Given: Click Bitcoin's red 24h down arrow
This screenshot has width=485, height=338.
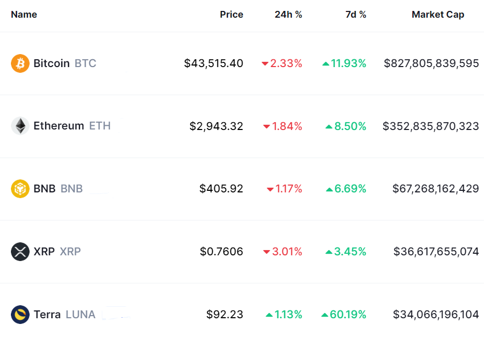Looking at the screenshot, I should point(265,64).
